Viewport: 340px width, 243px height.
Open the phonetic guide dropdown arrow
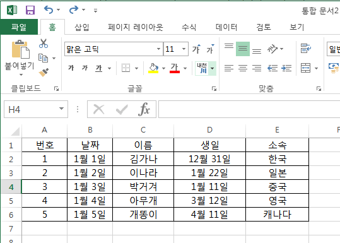pos(213,68)
